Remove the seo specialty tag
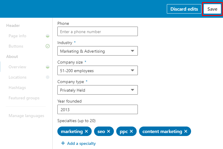Image resolution: width=223 pixels, height=149 pixels. pyautogui.click(x=109, y=131)
